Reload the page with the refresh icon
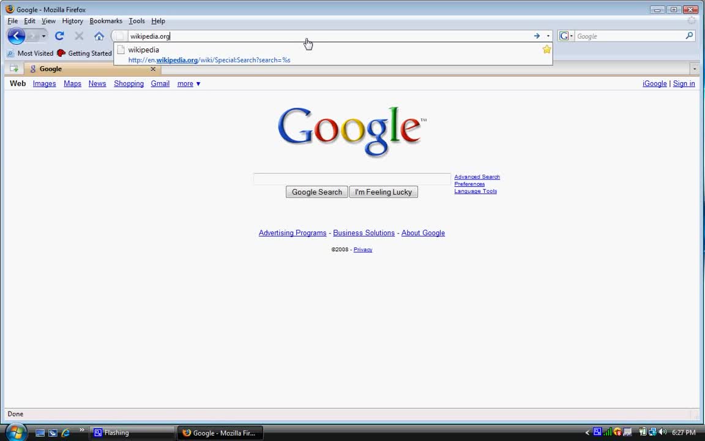This screenshot has width=705, height=441. pyautogui.click(x=59, y=36)
